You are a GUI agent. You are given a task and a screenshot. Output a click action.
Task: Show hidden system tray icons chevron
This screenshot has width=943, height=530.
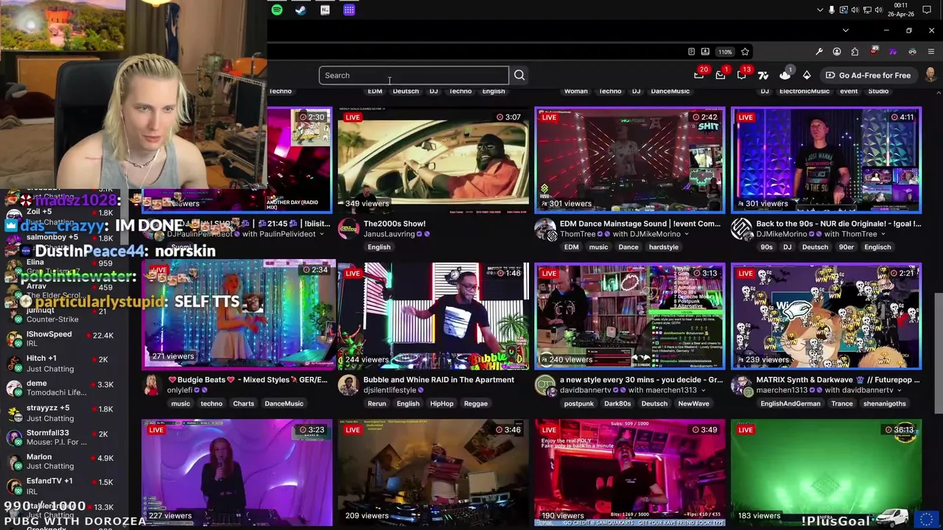(820, 10)
